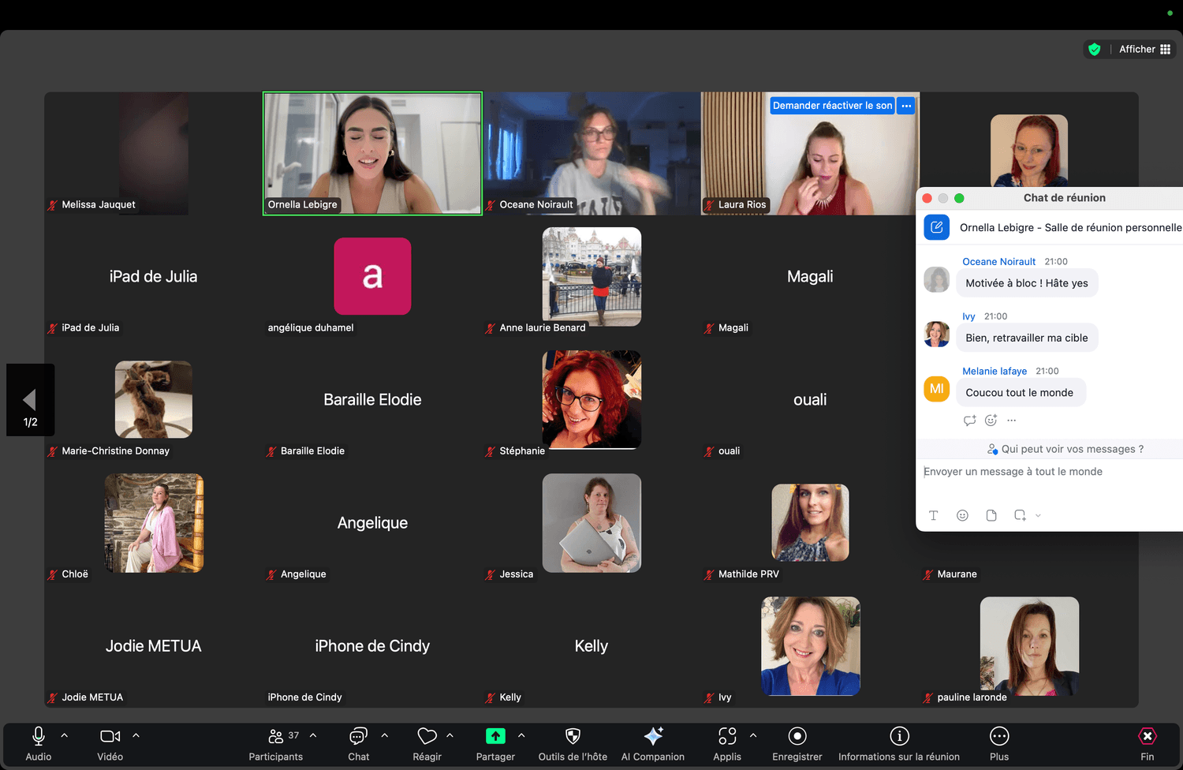Screen dimensions: 1183x770
Task: Attach a file in chat composer
Action: click(x=991, y=515)
